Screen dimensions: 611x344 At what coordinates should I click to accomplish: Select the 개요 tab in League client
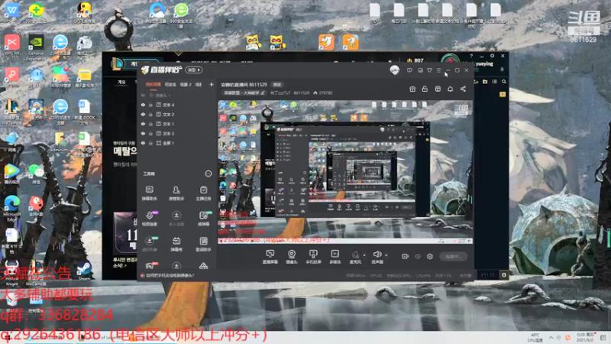[122, 82]
